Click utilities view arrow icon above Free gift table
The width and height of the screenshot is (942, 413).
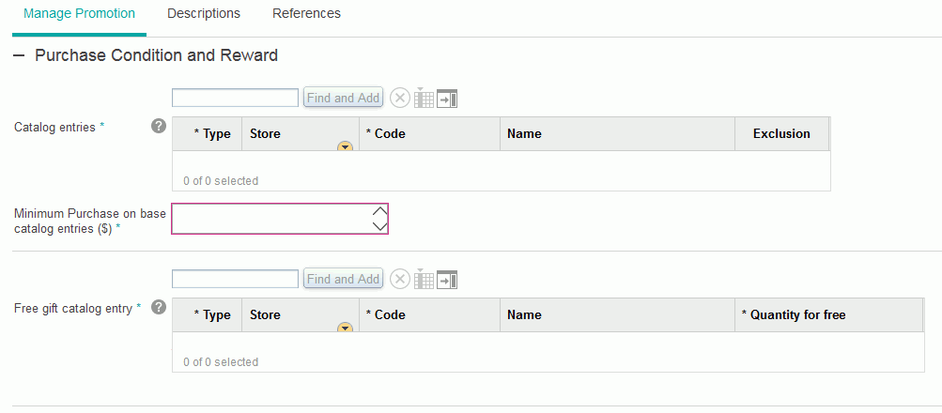(x=447, y=279)
